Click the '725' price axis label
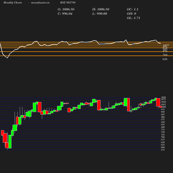The image size is (173, 173). coord(163,135)
